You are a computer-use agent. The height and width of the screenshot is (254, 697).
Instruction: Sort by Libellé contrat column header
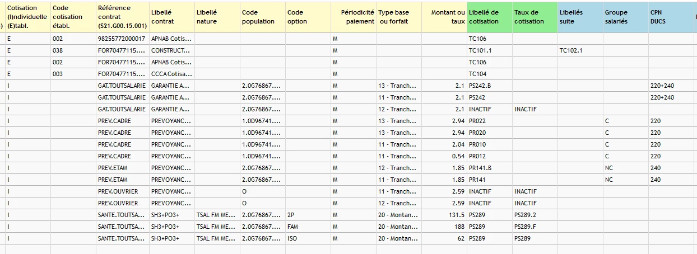pyautogui.click(x=172, y=17)
